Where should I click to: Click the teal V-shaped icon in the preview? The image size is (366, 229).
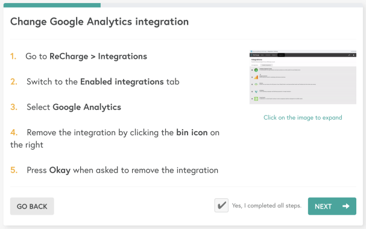coord(256,91)
